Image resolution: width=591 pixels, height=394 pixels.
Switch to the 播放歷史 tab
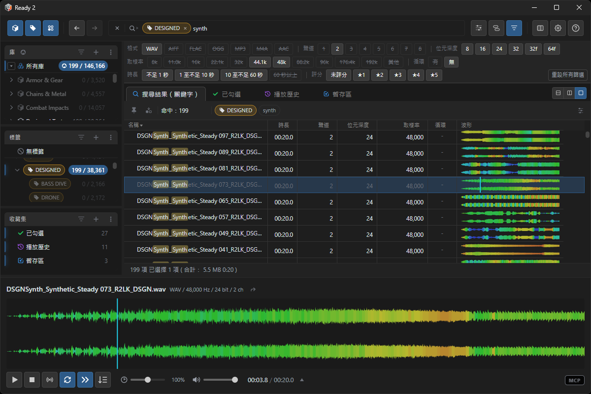click(282, 94)
